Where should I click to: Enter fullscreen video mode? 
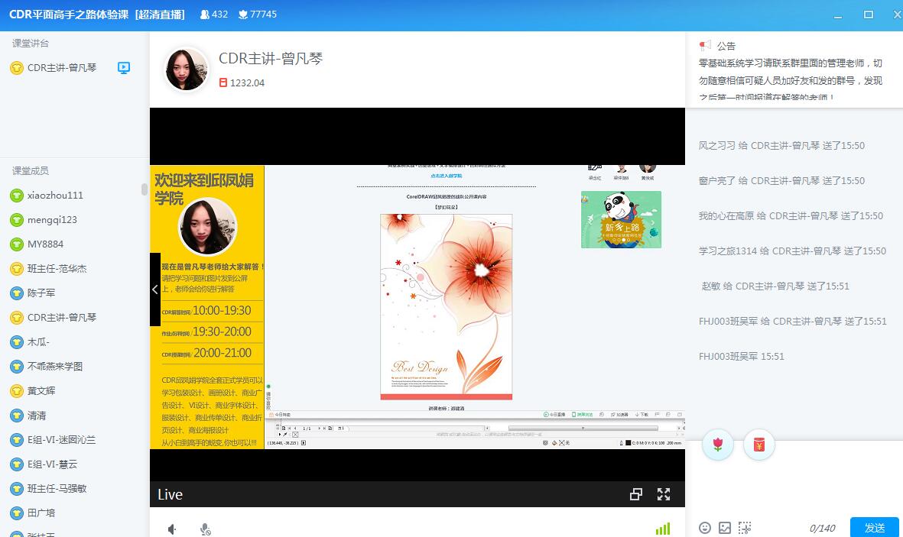coord(664,494)
